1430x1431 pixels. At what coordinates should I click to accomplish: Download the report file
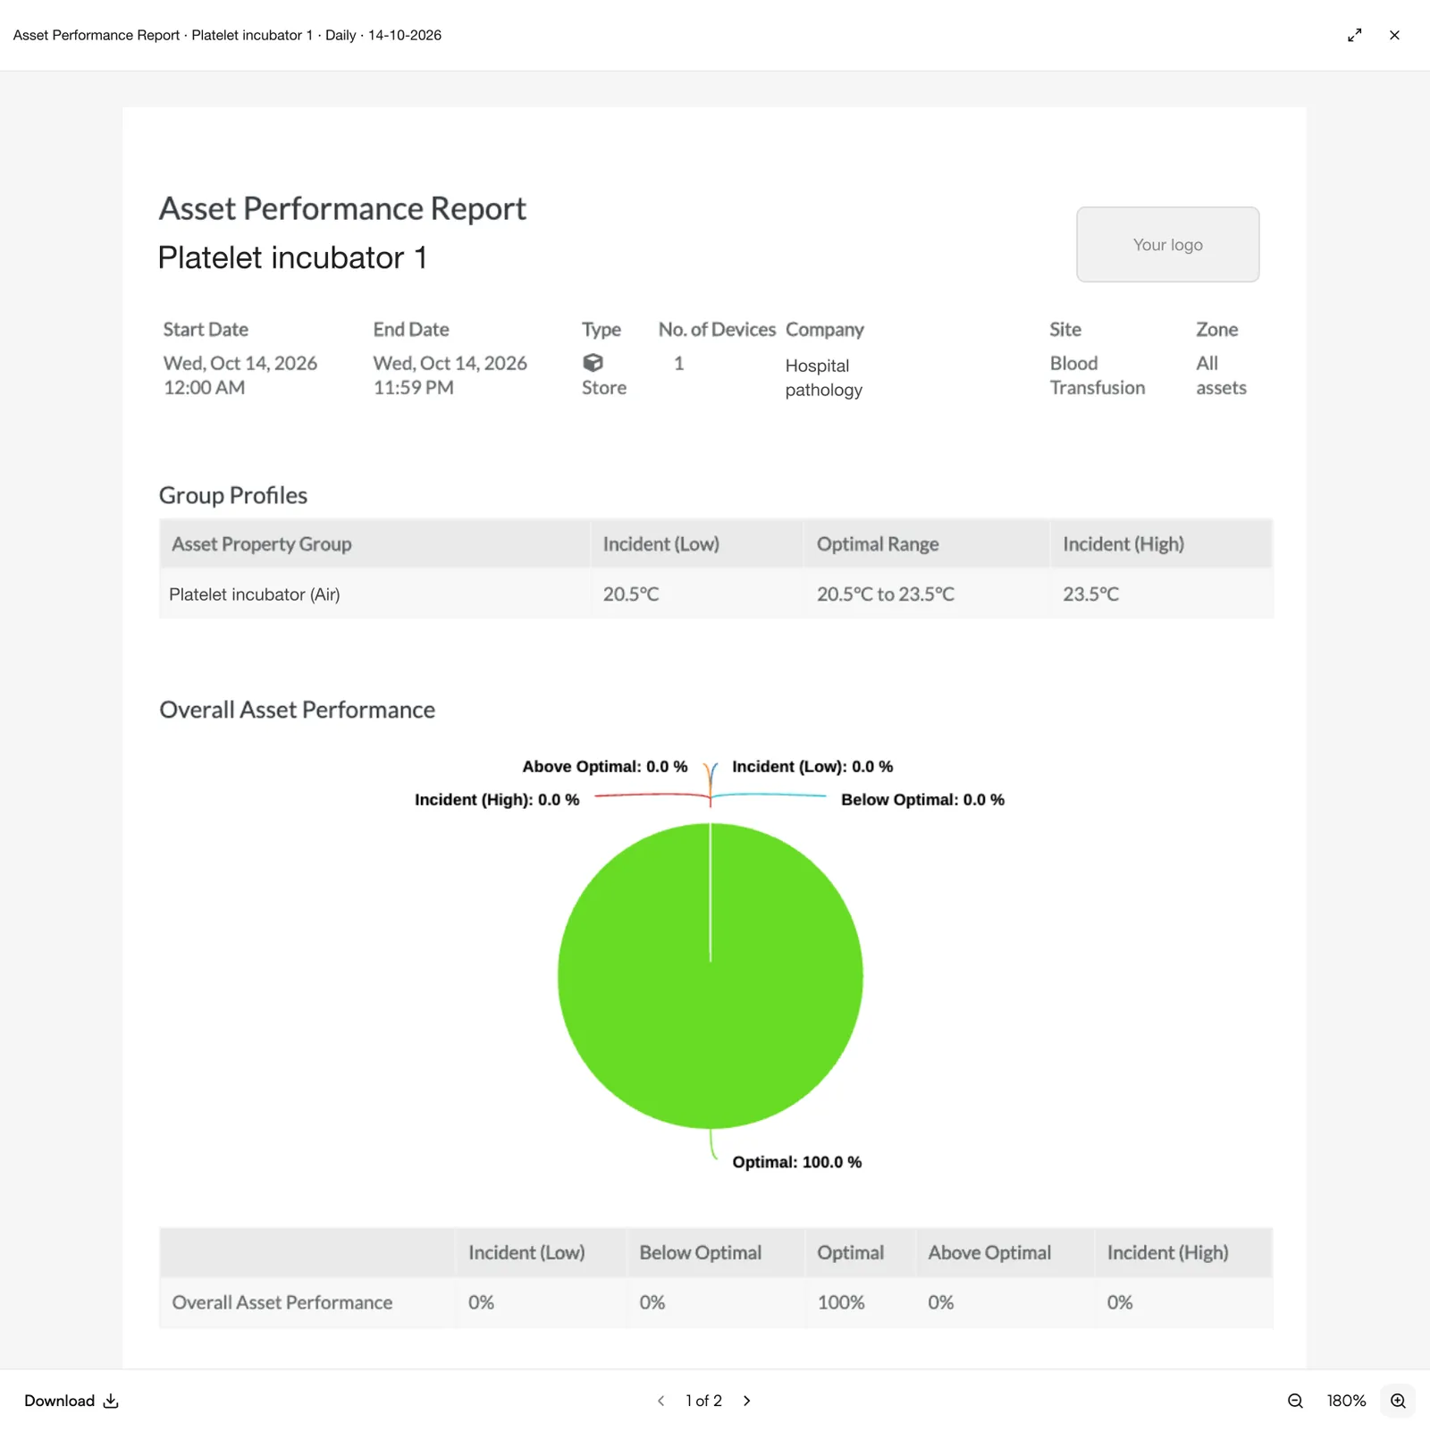(x=71, y=1401)
